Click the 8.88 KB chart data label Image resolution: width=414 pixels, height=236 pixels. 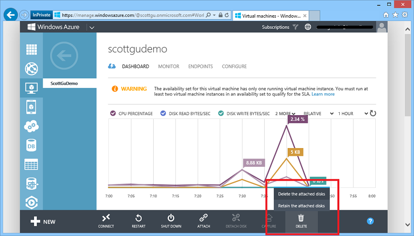pos(254,163)
